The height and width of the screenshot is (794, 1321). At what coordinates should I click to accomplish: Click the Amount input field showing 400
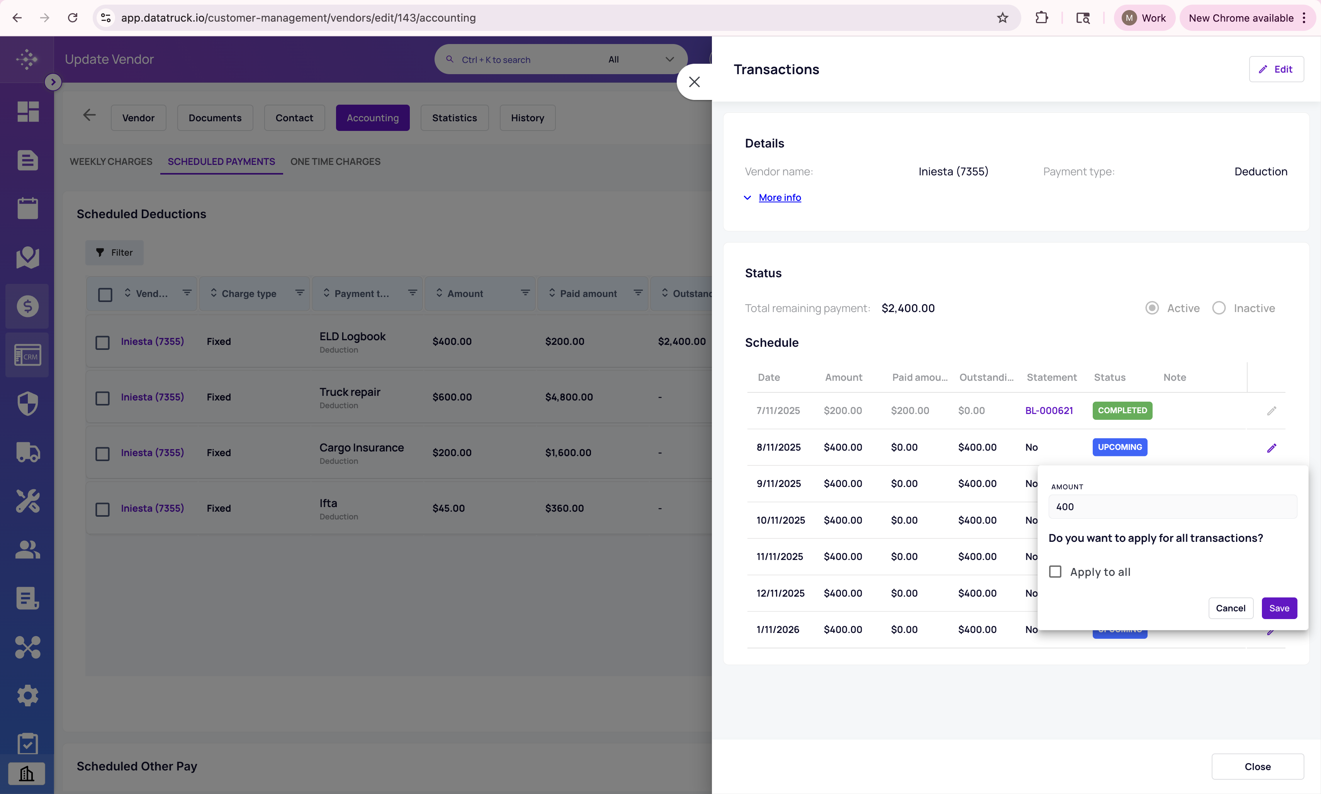pyautogui.click(x=1172, y=507)
